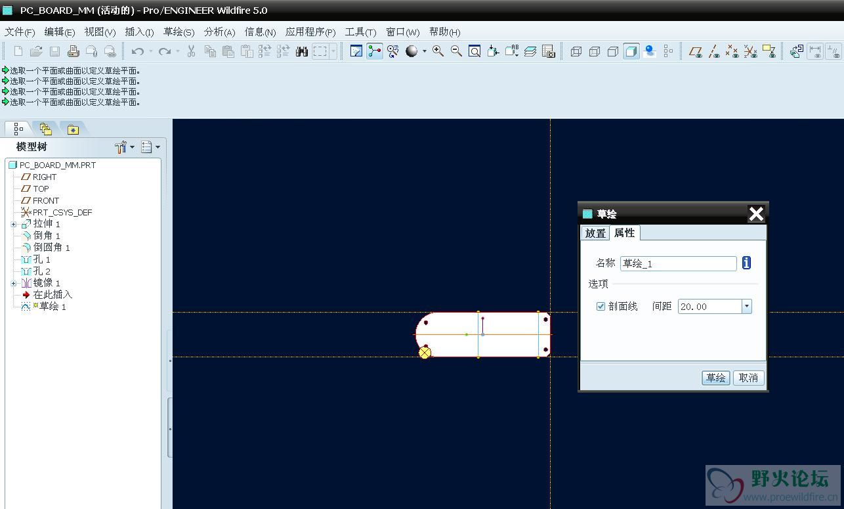
Task: Click the selection box filter icon
Action: pyautogui.click(x=320, y=51)
